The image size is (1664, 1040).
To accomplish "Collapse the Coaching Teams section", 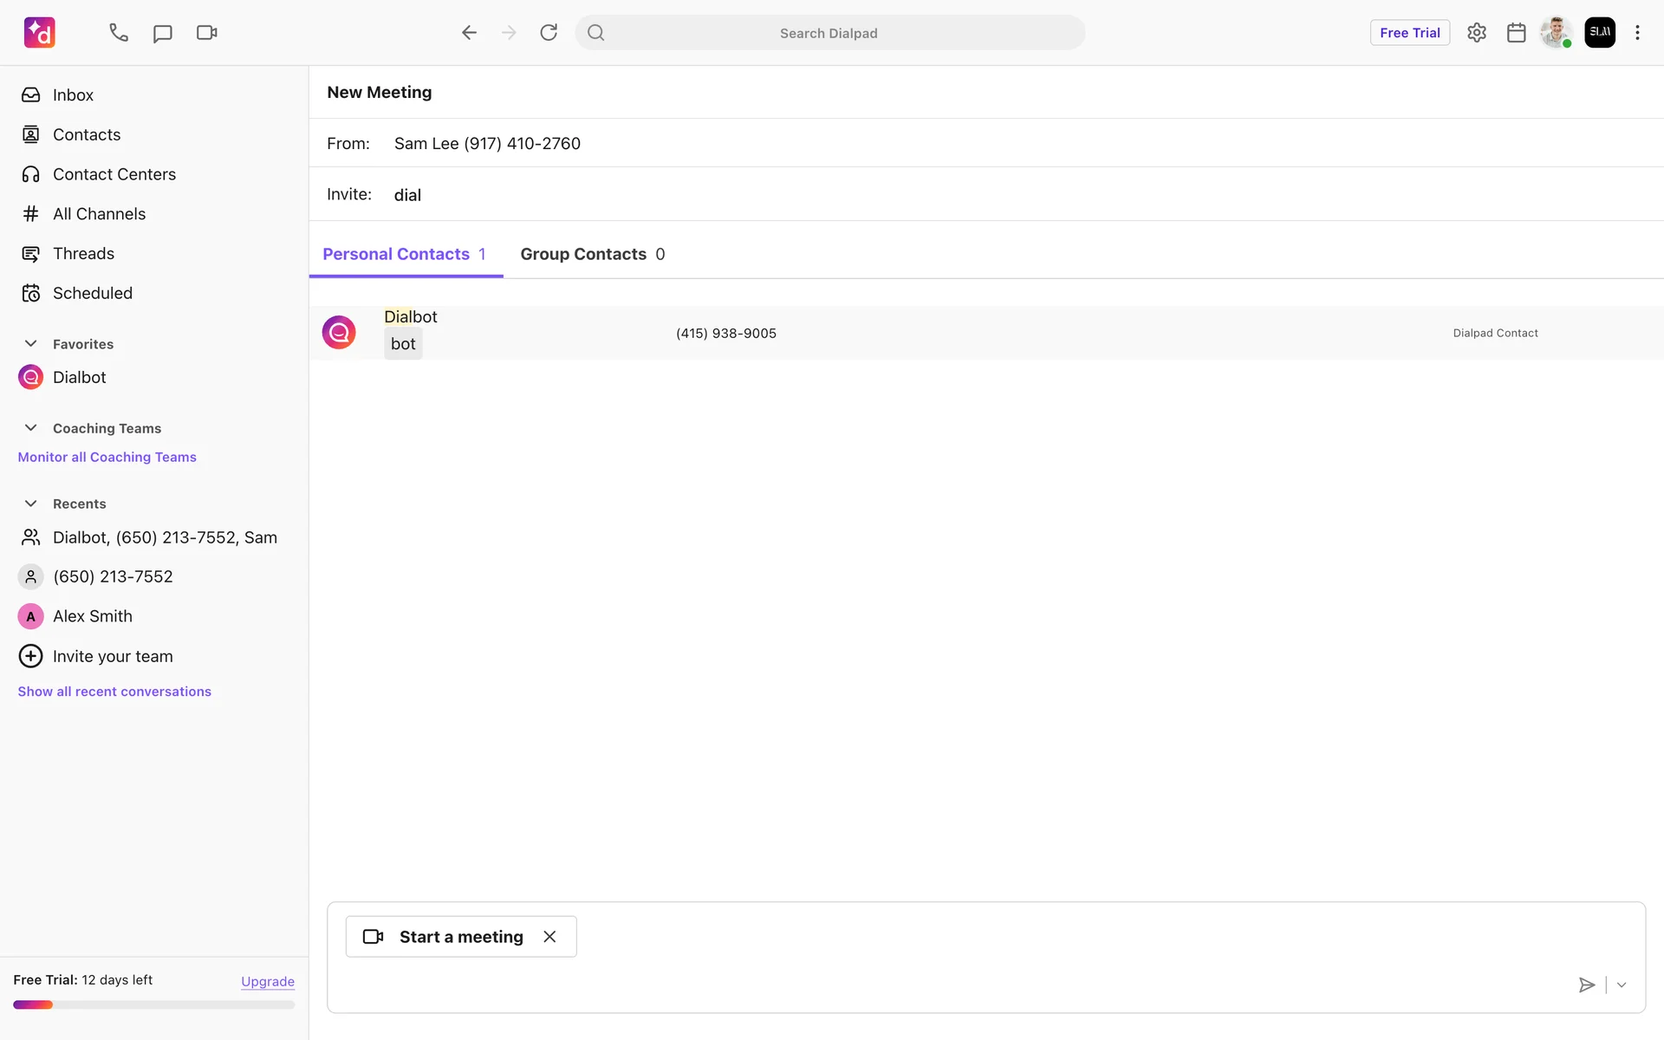I will 30,428.
